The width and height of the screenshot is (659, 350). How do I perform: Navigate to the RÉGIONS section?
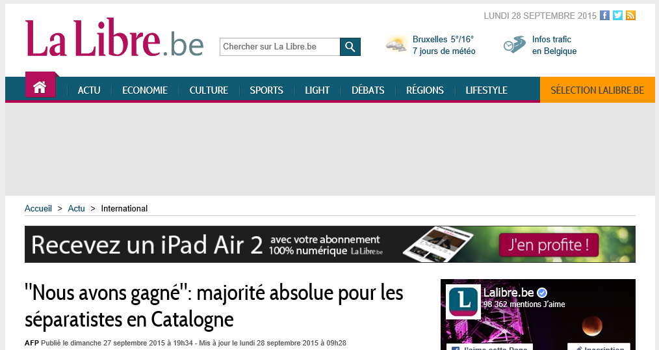coord(425,90)
